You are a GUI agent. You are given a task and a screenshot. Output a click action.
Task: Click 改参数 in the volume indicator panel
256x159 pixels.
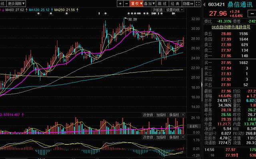point(148,115)
